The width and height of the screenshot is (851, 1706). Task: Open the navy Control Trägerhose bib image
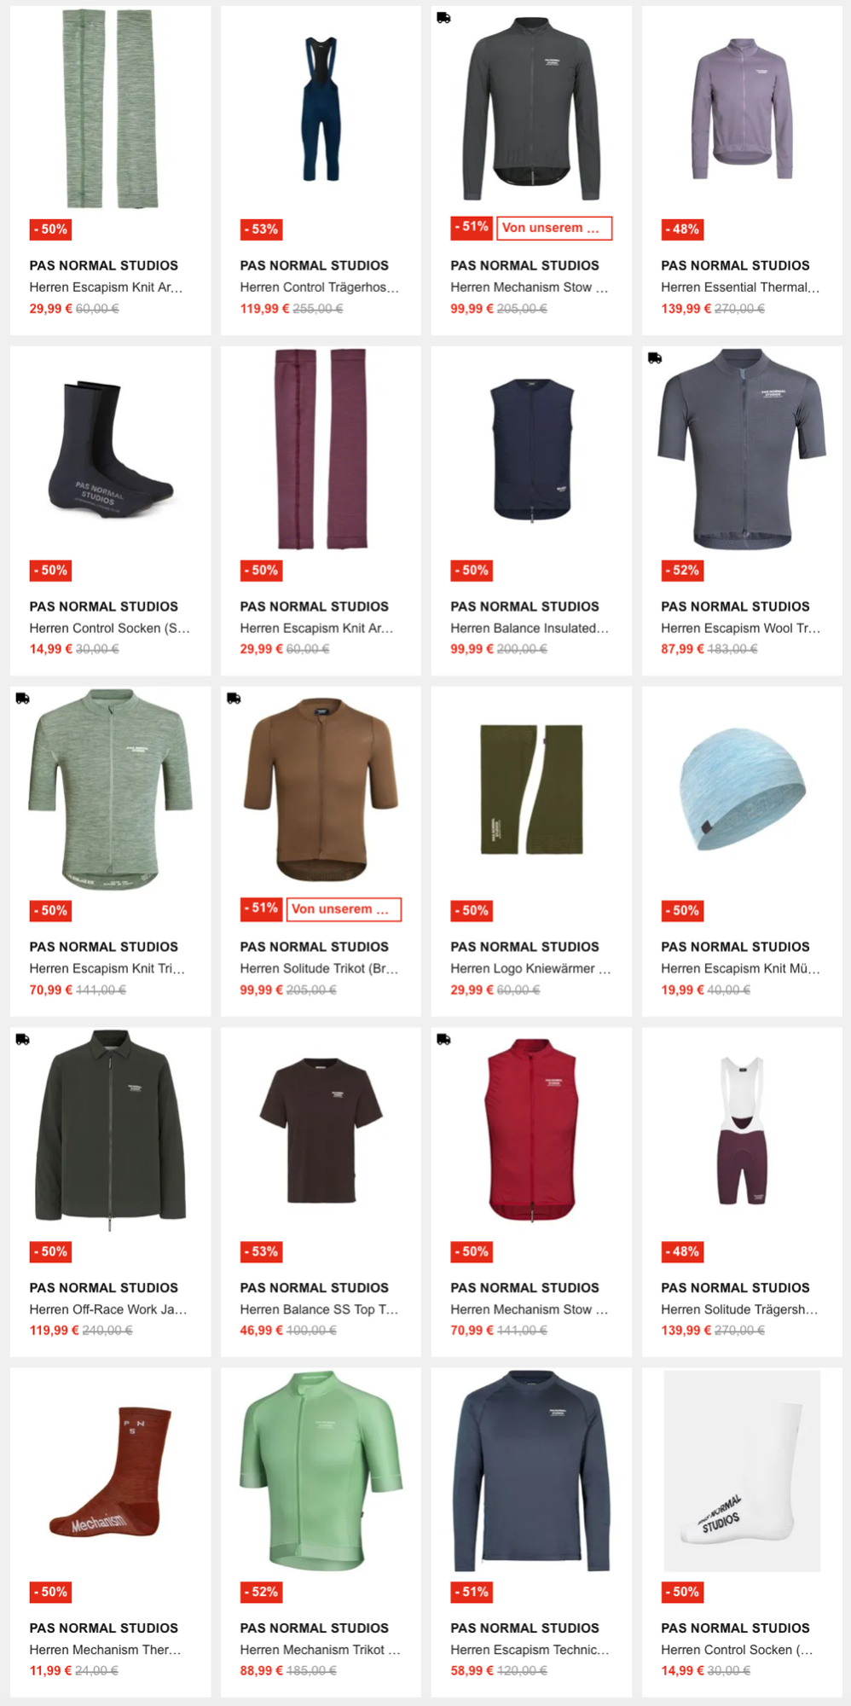321,108
